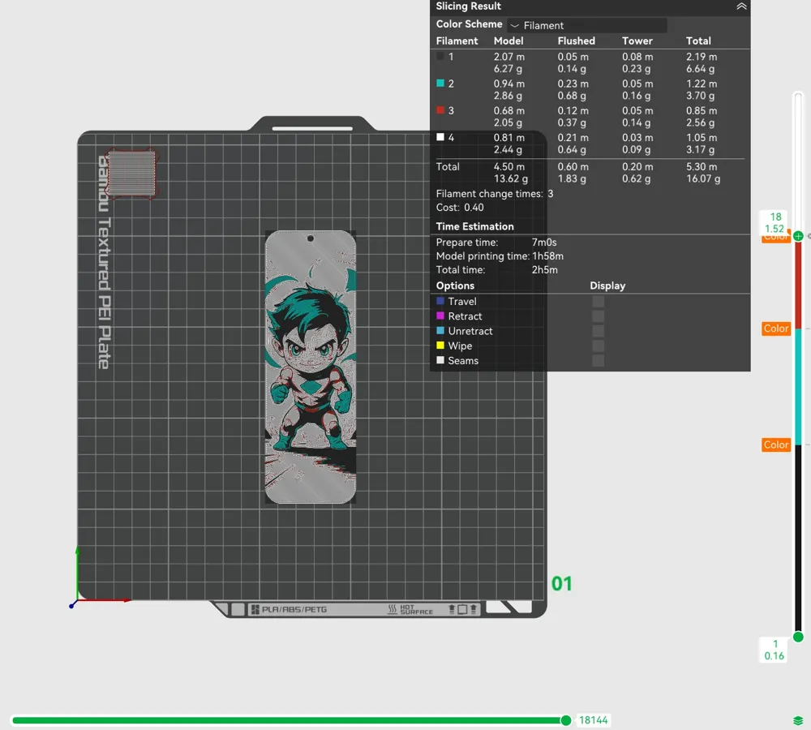
Task: Click the teal segment of the layer slider
Action: pyautogui.click(x=798, y=386)
